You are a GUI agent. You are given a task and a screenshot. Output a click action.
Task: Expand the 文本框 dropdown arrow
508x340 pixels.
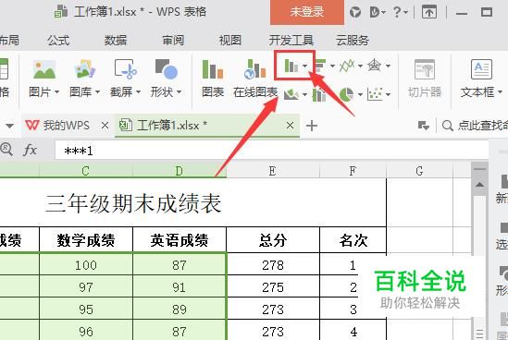tap(500, 92)
